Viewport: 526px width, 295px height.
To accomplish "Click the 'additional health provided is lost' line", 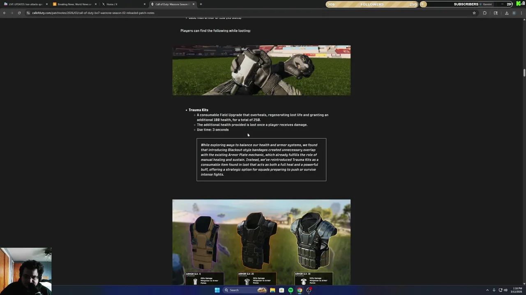I will 252,125.
